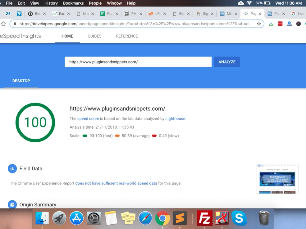This screenshot has height=229, width=306.
Task: Click the PageSpeed Insights logo text
Action: [x=20, y=36]
